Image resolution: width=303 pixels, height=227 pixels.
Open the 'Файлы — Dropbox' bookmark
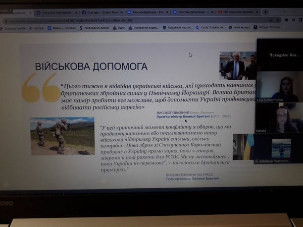pos(62,28)
